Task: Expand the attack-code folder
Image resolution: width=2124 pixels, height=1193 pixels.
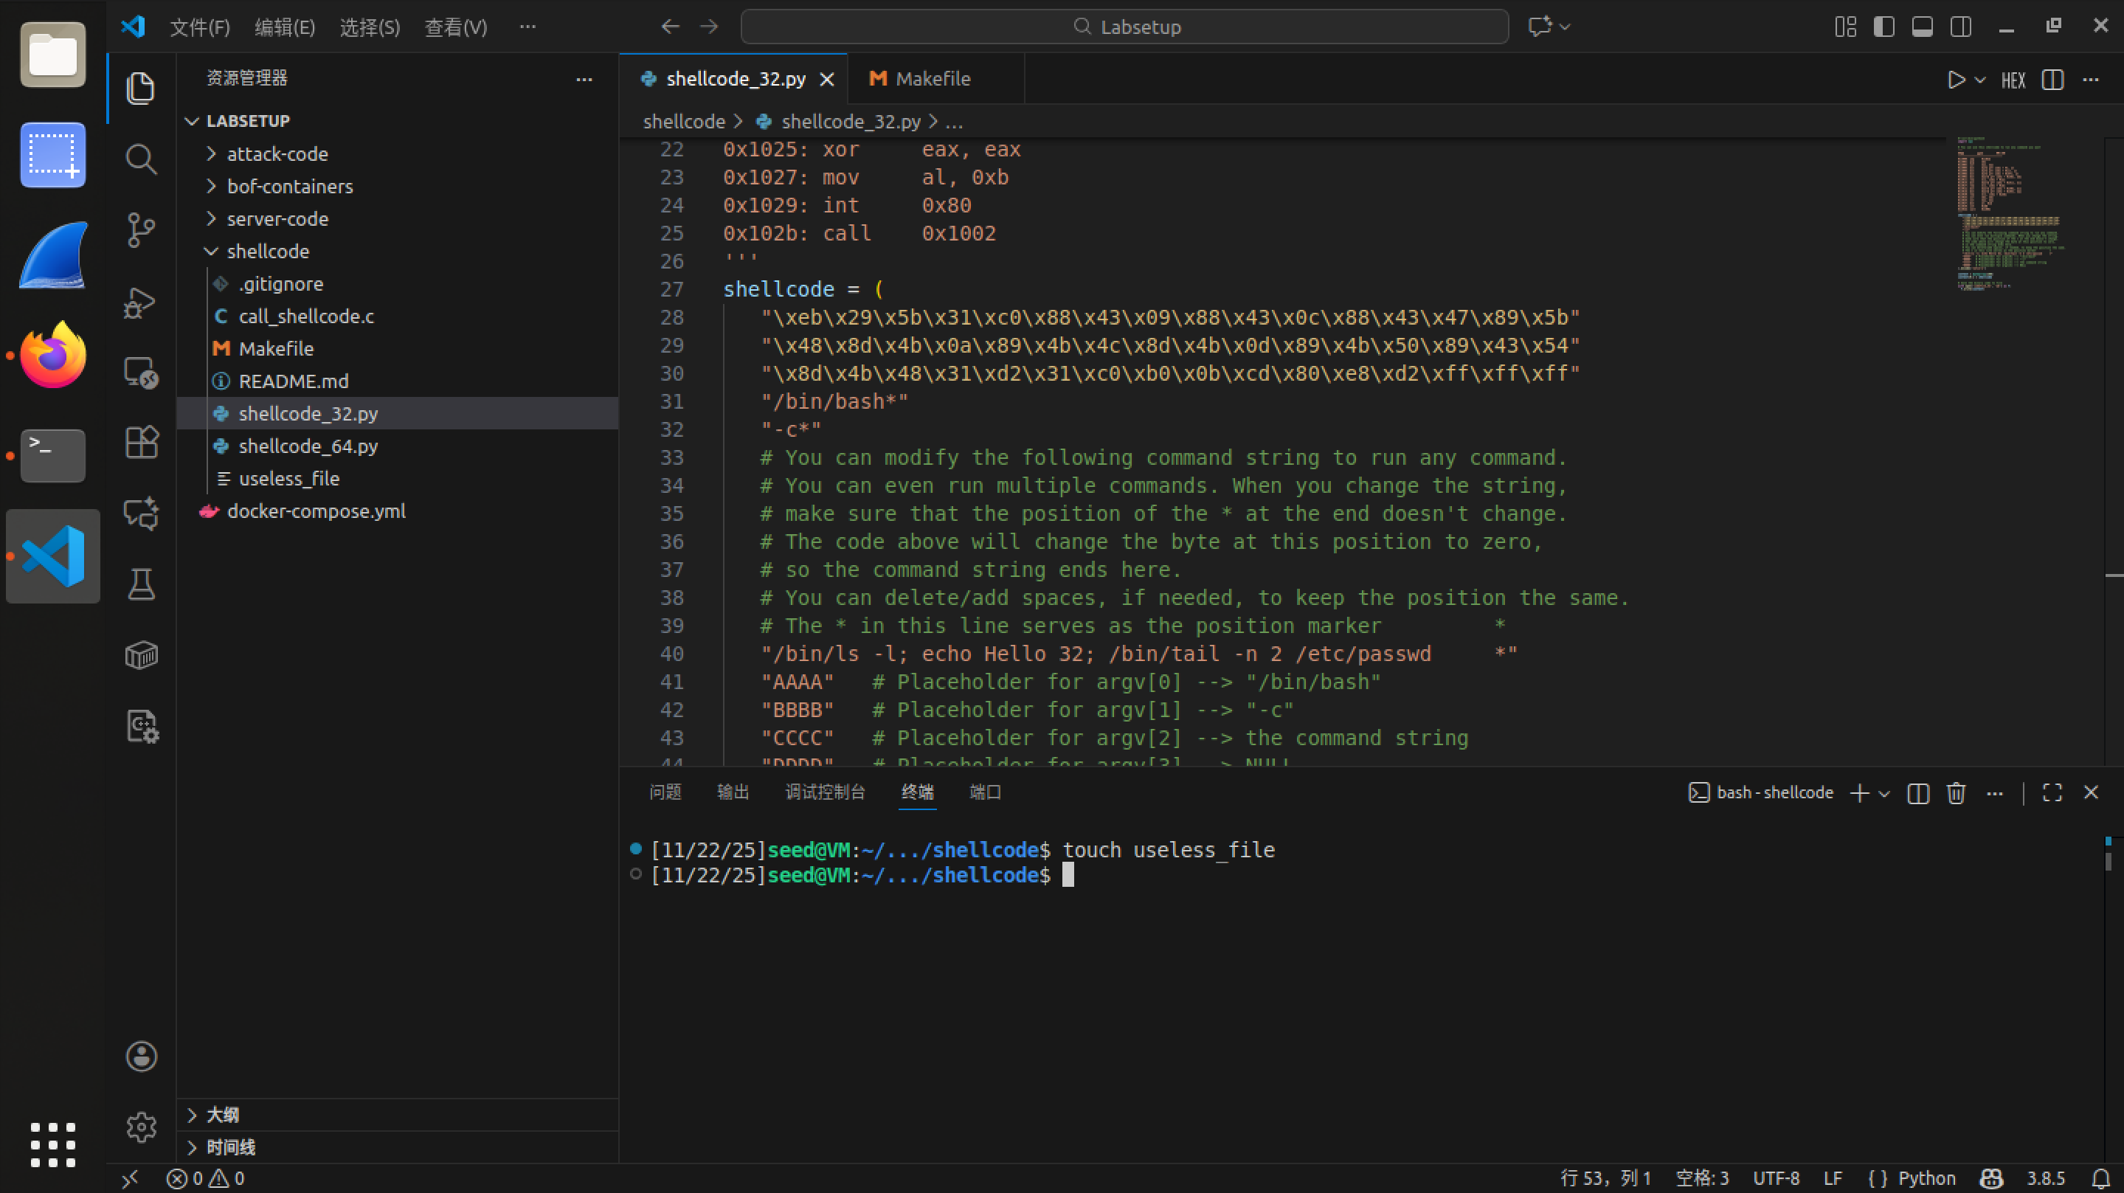Action: (x=277, y=153)
